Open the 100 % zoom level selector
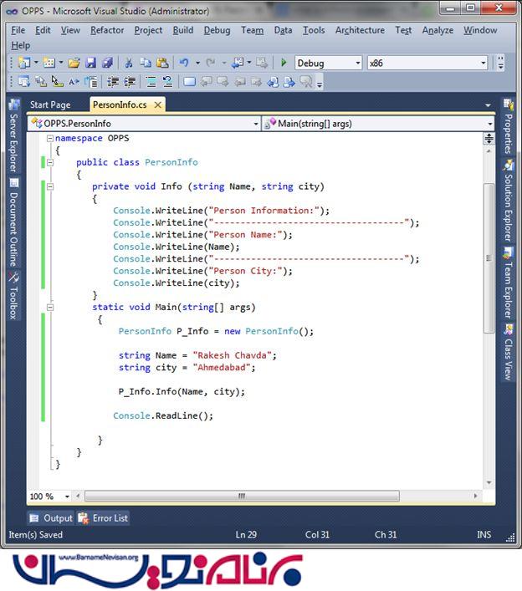522x591 pixels. [50, 497]
